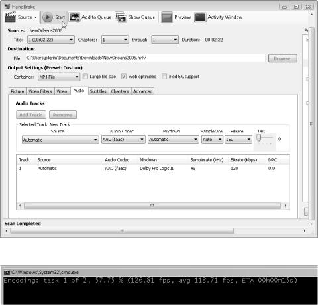Click the Samplerate (kHz) column header
This screenshot has width=318, height=305.
(x=207, y=160)
